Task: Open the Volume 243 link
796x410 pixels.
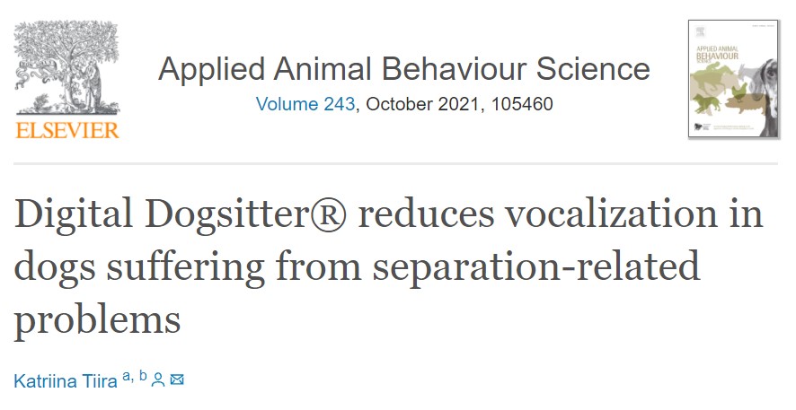Action: (x=306, y=104)
